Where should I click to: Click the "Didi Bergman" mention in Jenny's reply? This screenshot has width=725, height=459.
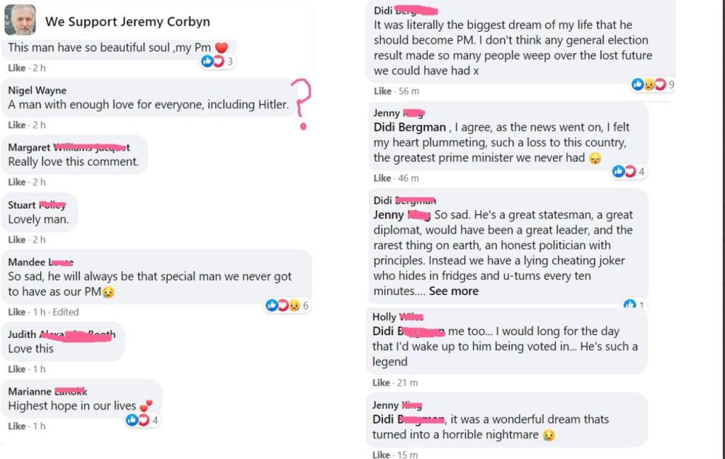pos(410,127)
